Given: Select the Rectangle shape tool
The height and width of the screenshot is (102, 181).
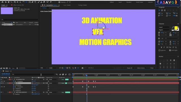Looking at the screenshot, I should point(30,2).
